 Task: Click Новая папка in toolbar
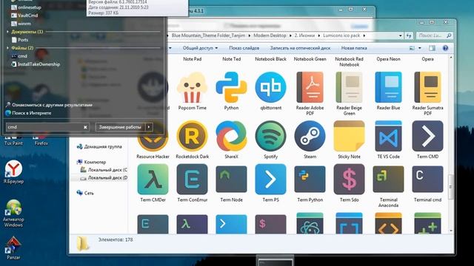point(354,48)
